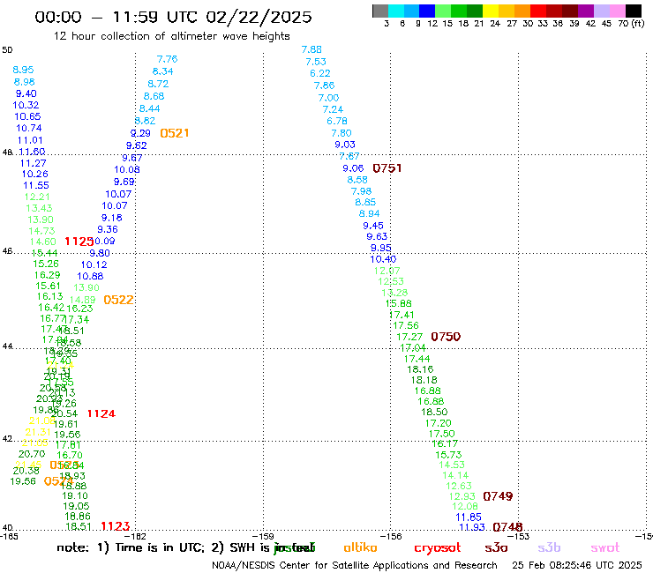Click the dark blue legend swatch
The image size is (653, 573).
pyautogui.click(x=427, y=11)
